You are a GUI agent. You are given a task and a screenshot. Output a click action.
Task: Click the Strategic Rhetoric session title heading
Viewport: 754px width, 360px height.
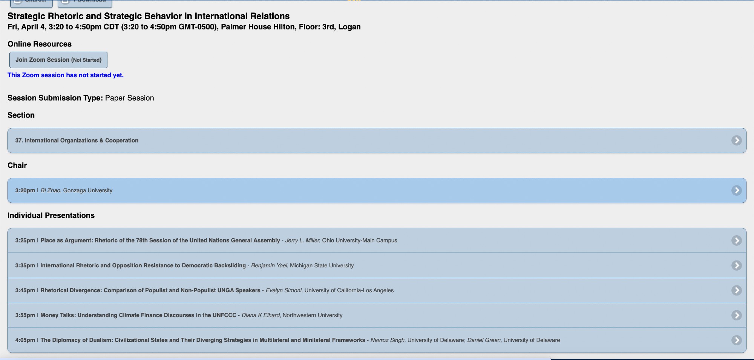(149, 16)
